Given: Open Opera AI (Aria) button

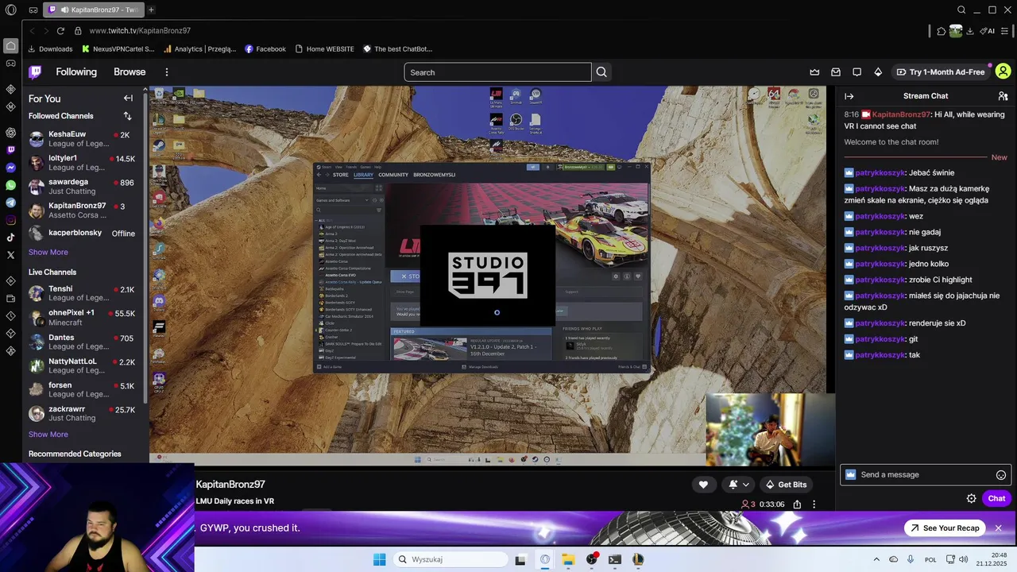Looking at the screenshot, I should pyautogui.click(x=988, y=31).
